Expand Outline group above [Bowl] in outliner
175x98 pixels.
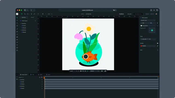click(x=21, y=30)
